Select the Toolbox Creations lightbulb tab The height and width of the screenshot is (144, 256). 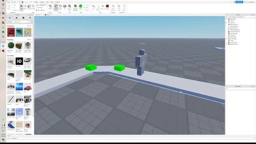pyautogui.click(x=30, y=18)
